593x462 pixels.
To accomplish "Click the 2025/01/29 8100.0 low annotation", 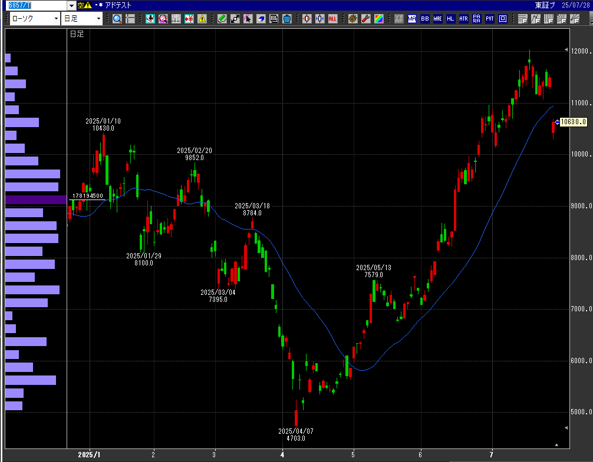I will point(144,260).
